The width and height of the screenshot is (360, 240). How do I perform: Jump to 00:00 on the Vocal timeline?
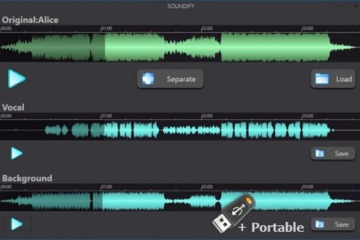click(x=6, y=116)
